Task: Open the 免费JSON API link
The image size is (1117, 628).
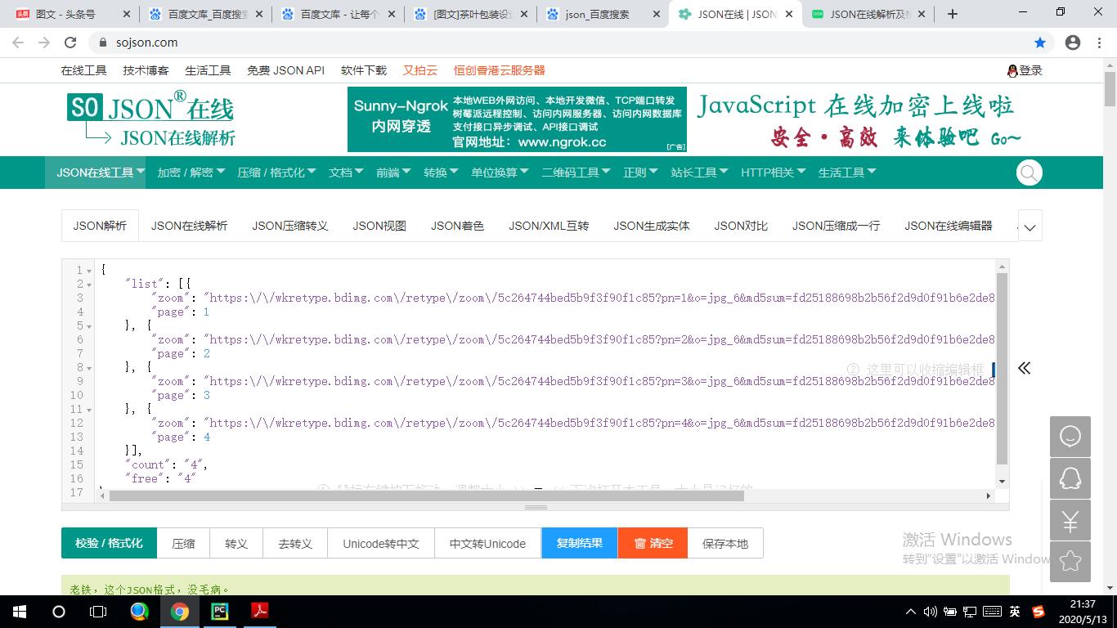Action: click(286, 70)
